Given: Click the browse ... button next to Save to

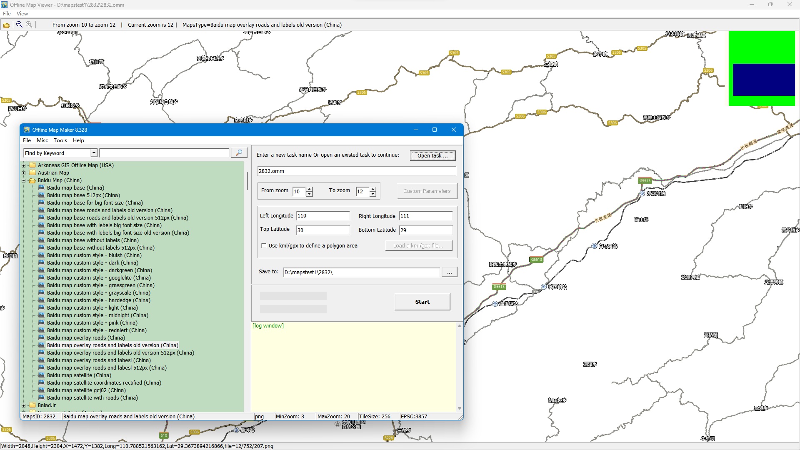Looking at the screenshot, I should 449,272.
